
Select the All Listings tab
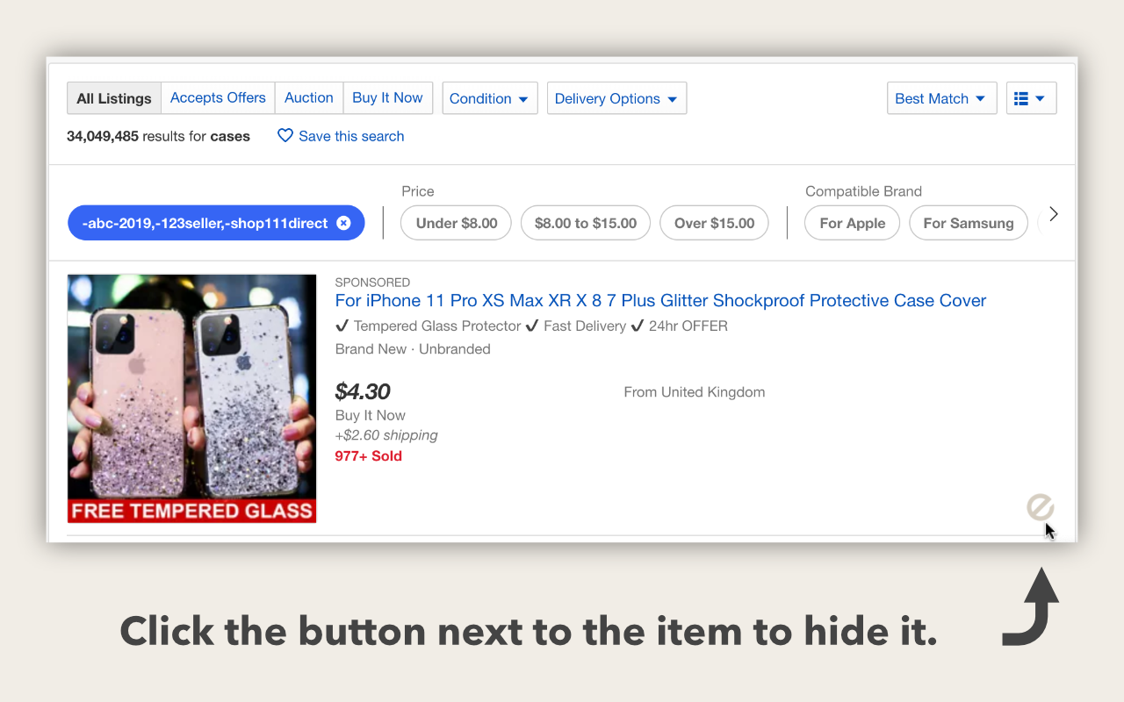click(114, 98)
